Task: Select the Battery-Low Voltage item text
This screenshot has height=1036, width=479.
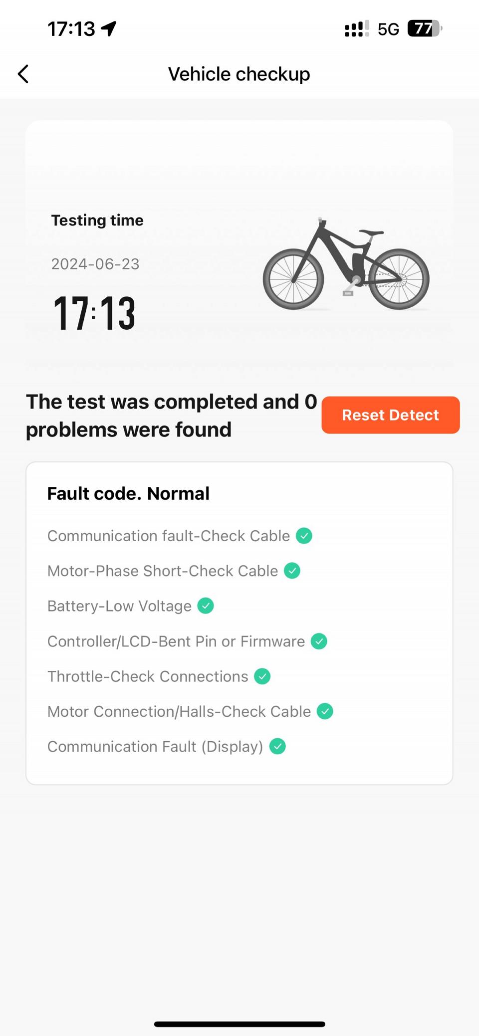Action: coord(119,606)
